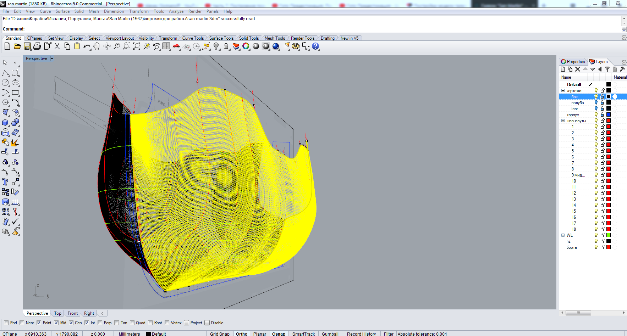Screen dimensions: 627x336
Task: Open the Surface menu
Action: 62,11
